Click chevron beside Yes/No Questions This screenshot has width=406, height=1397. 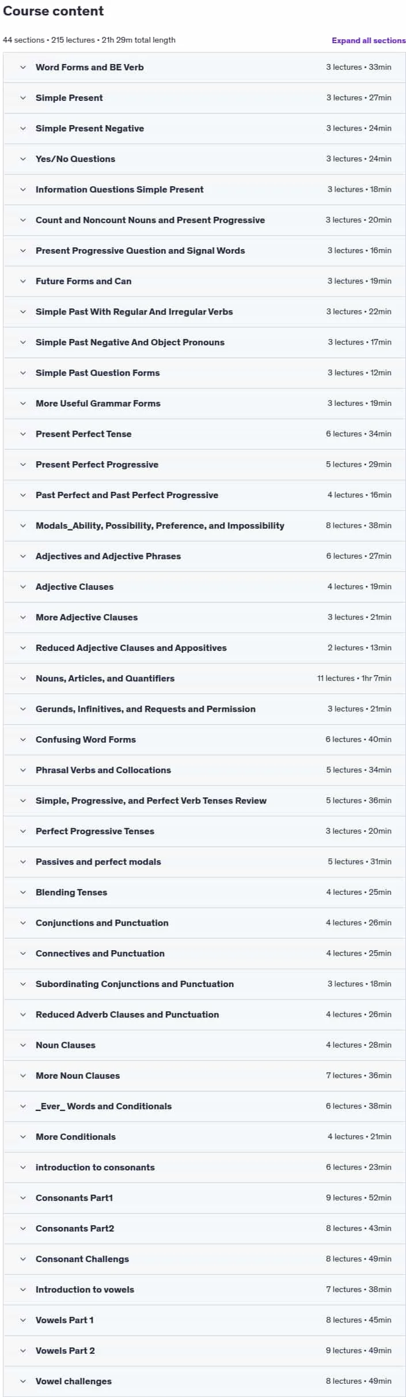coord(23,159)
